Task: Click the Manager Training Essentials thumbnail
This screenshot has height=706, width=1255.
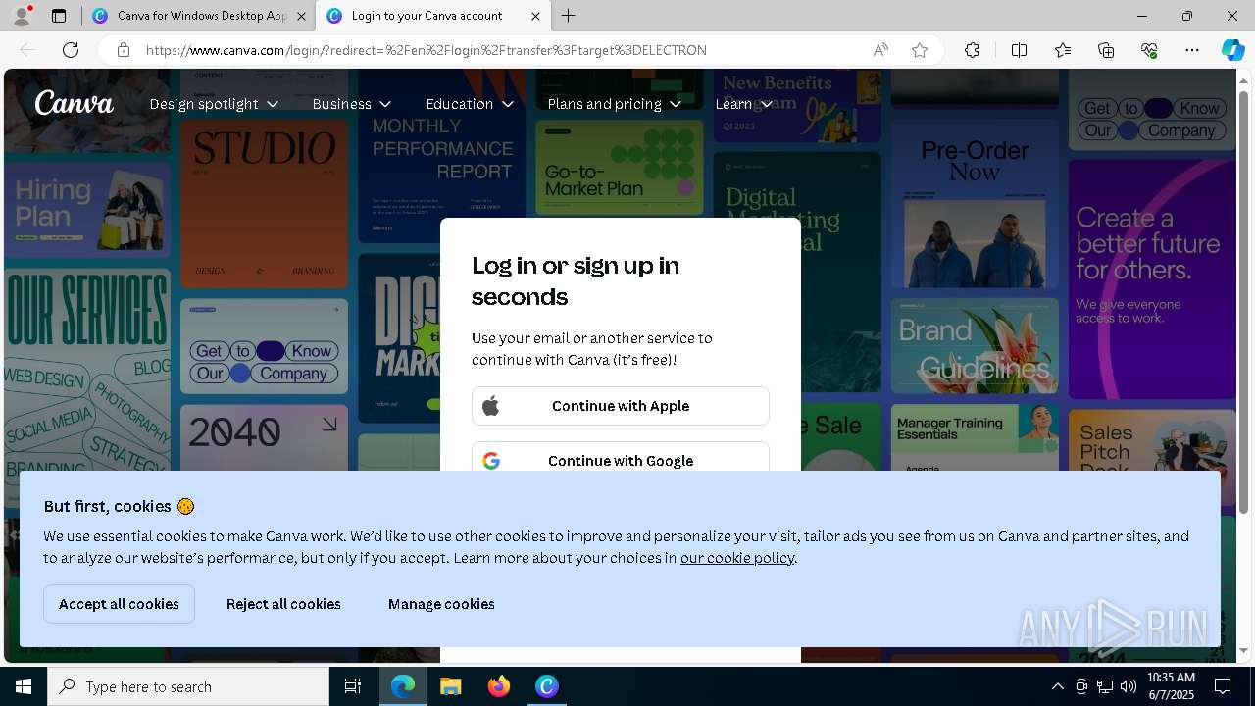Action: (975, 437)
